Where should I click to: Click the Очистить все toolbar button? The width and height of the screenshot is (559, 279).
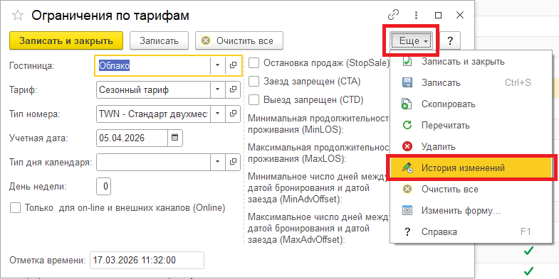[x=239, y=40]
